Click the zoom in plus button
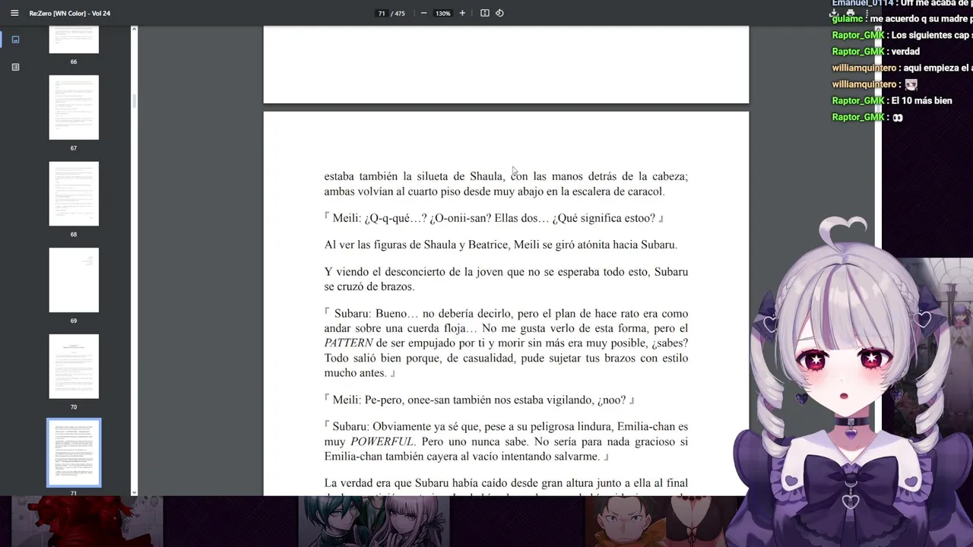Screen dimensions: 973x547 pos(462,13)
